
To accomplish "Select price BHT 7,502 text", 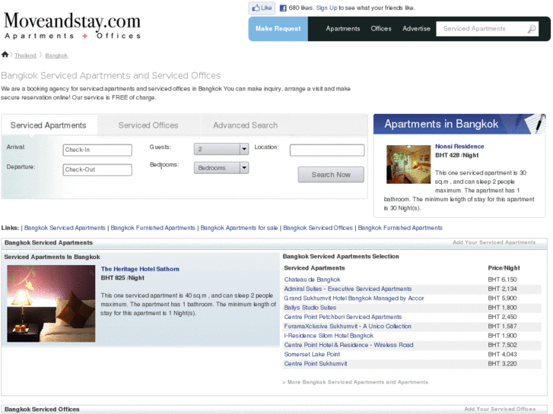I will [x=502, y=345].
